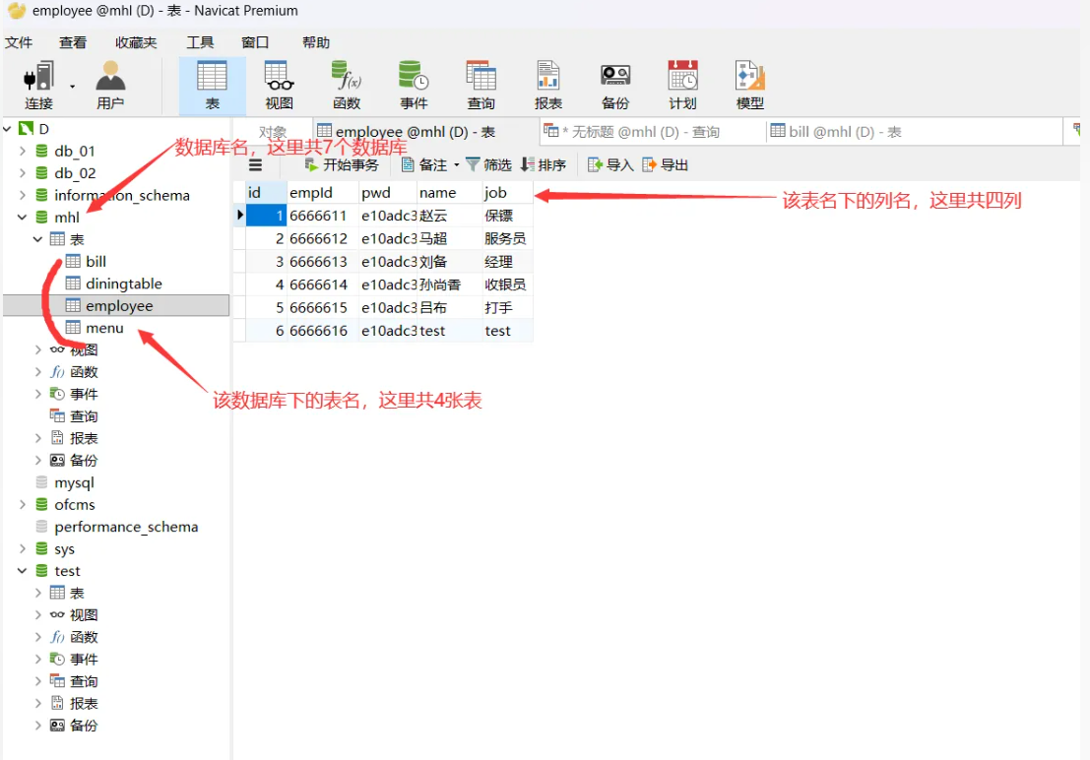Collapse the mhl database node
Screen dimensions: 1090x760
click(22, 217)
